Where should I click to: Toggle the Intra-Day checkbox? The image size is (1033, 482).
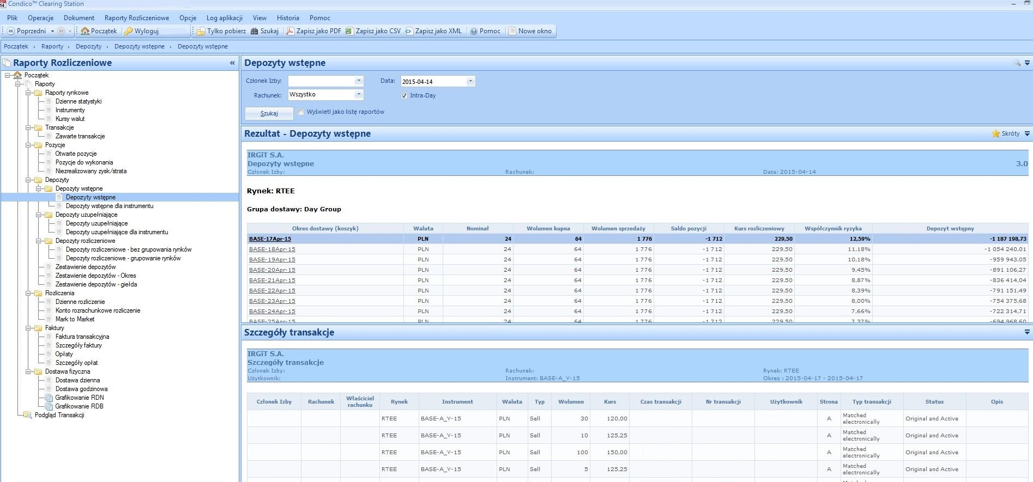tap(404, 95)
